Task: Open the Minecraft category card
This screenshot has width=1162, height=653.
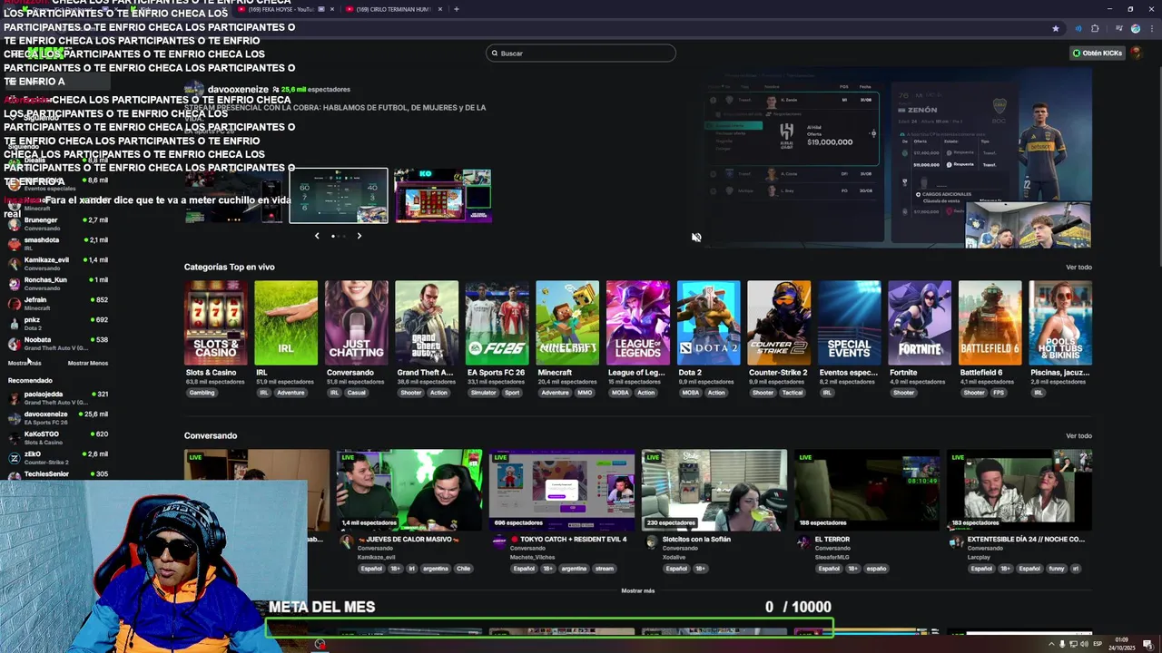Action: tap(567, 323)
